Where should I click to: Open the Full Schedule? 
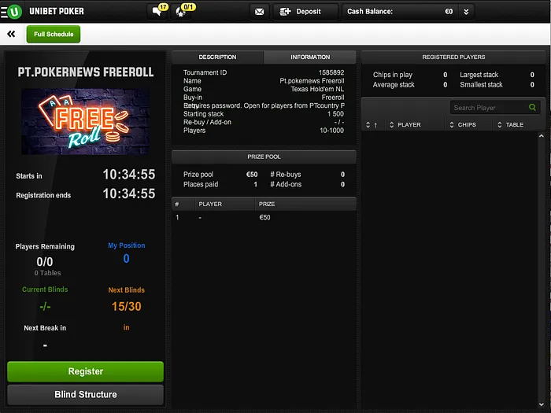click(x=54, y=34)
